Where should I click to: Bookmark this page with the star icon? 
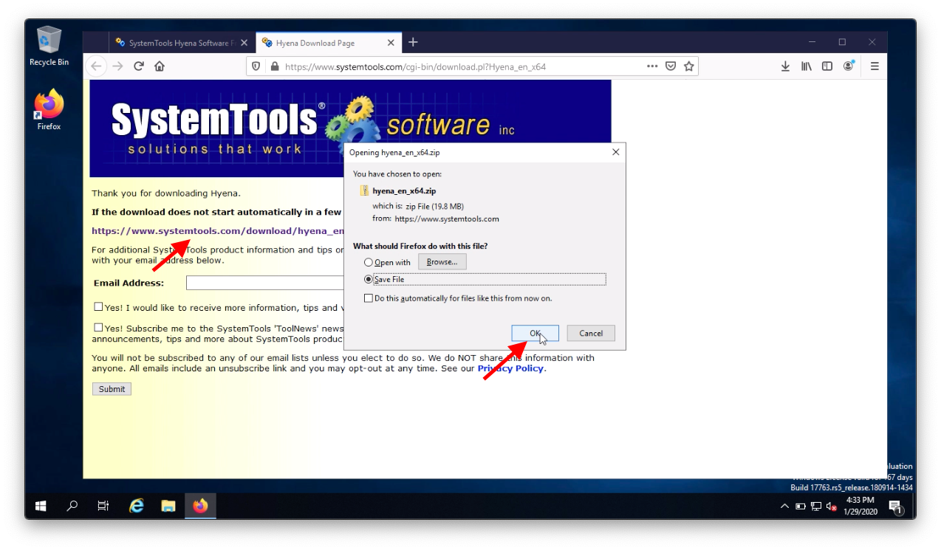[x=689, y=66]
